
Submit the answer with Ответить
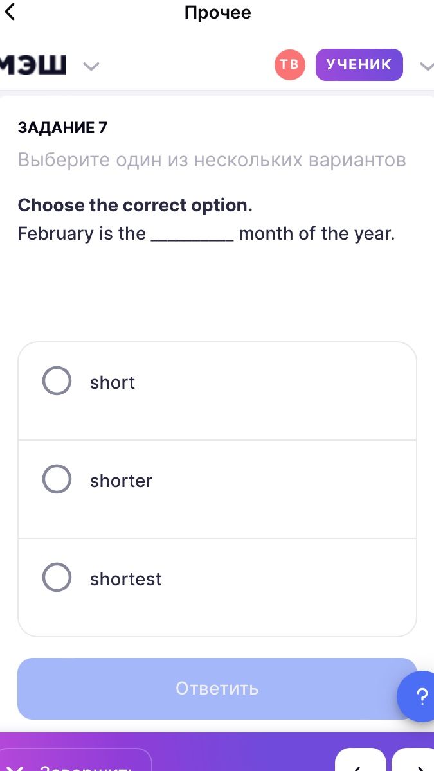(x=217, y=689)
